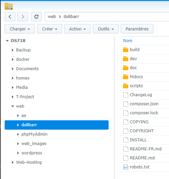Click the web segment in path bar
169x179 pixels.
(52, 17)
